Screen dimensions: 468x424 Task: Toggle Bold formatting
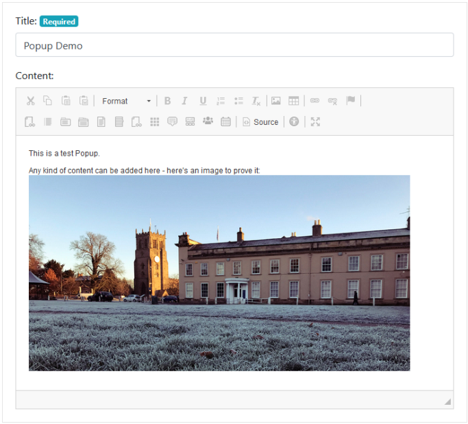[167, 101]
